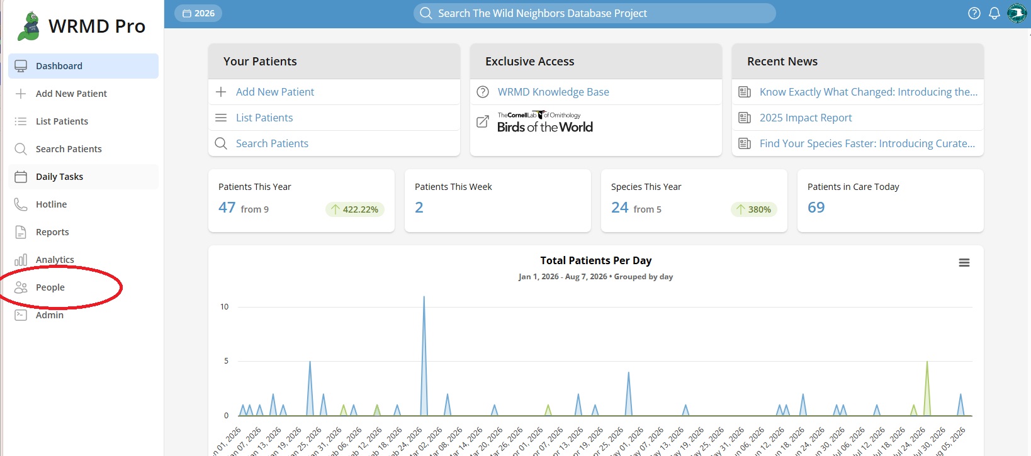Open the 2025 Impact Report news
This screenshot has height=456, width=1031.
click(806, 118)
